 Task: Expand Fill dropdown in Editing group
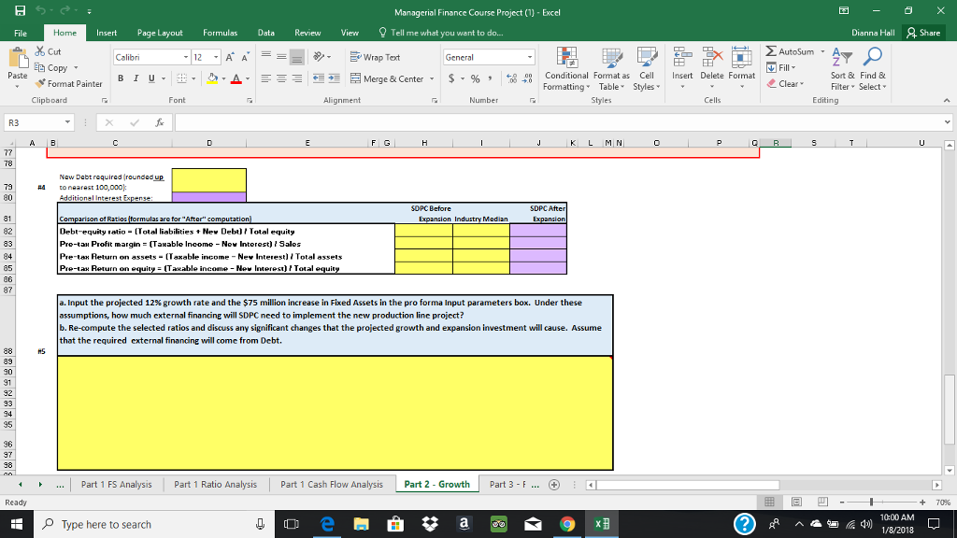(793, 67)
